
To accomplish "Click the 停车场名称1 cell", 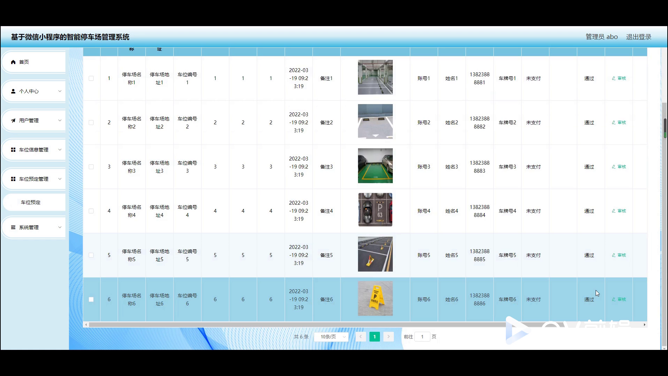I will point(132,78).
